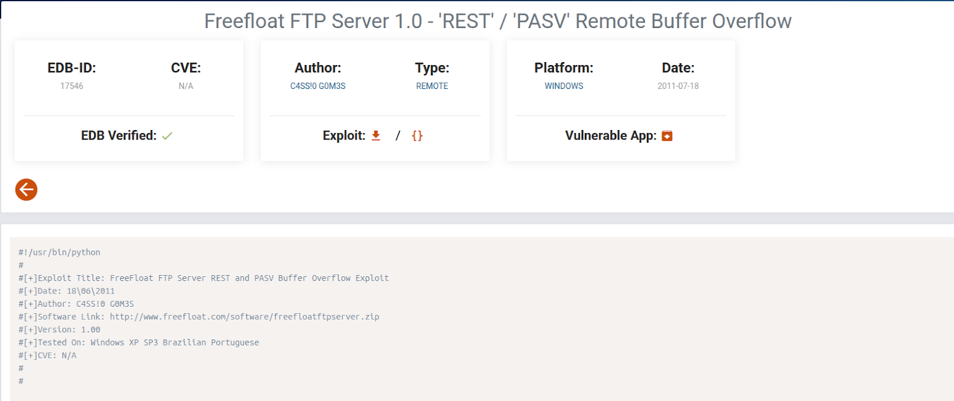Select date value 2011-07-18
This screenshot has width=954, height=401.
(678, 86)
